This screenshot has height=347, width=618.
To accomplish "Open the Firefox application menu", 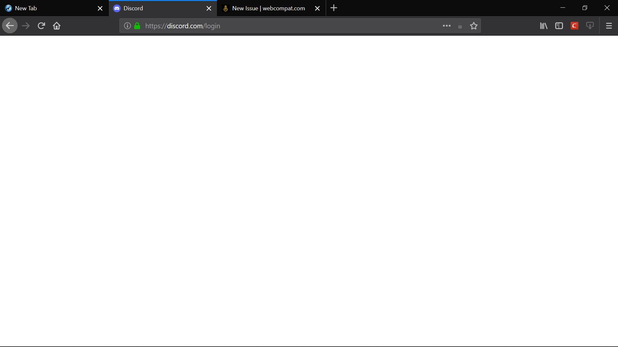I will 609,26.
